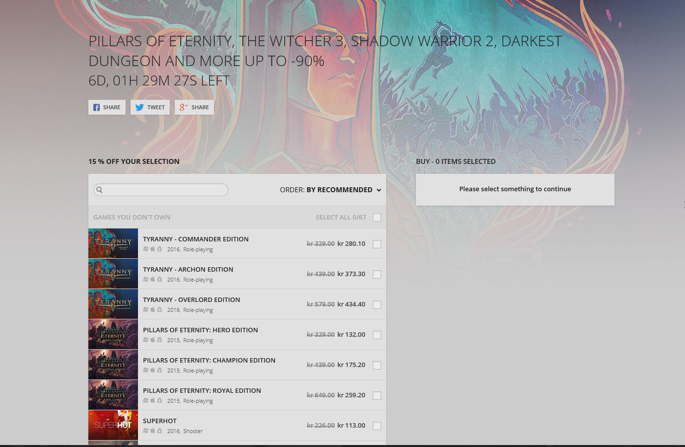Screen dimensions: 685x447
Task: Click Windows platform icon on Tyranny Commander Edition row
Action: (x=146, y=249)
